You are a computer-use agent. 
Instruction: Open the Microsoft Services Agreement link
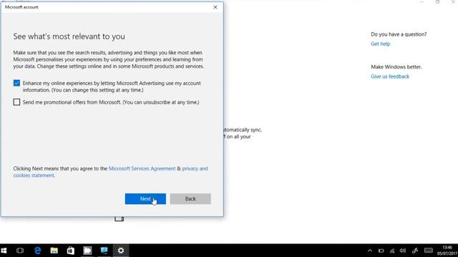tap(142, 168)
